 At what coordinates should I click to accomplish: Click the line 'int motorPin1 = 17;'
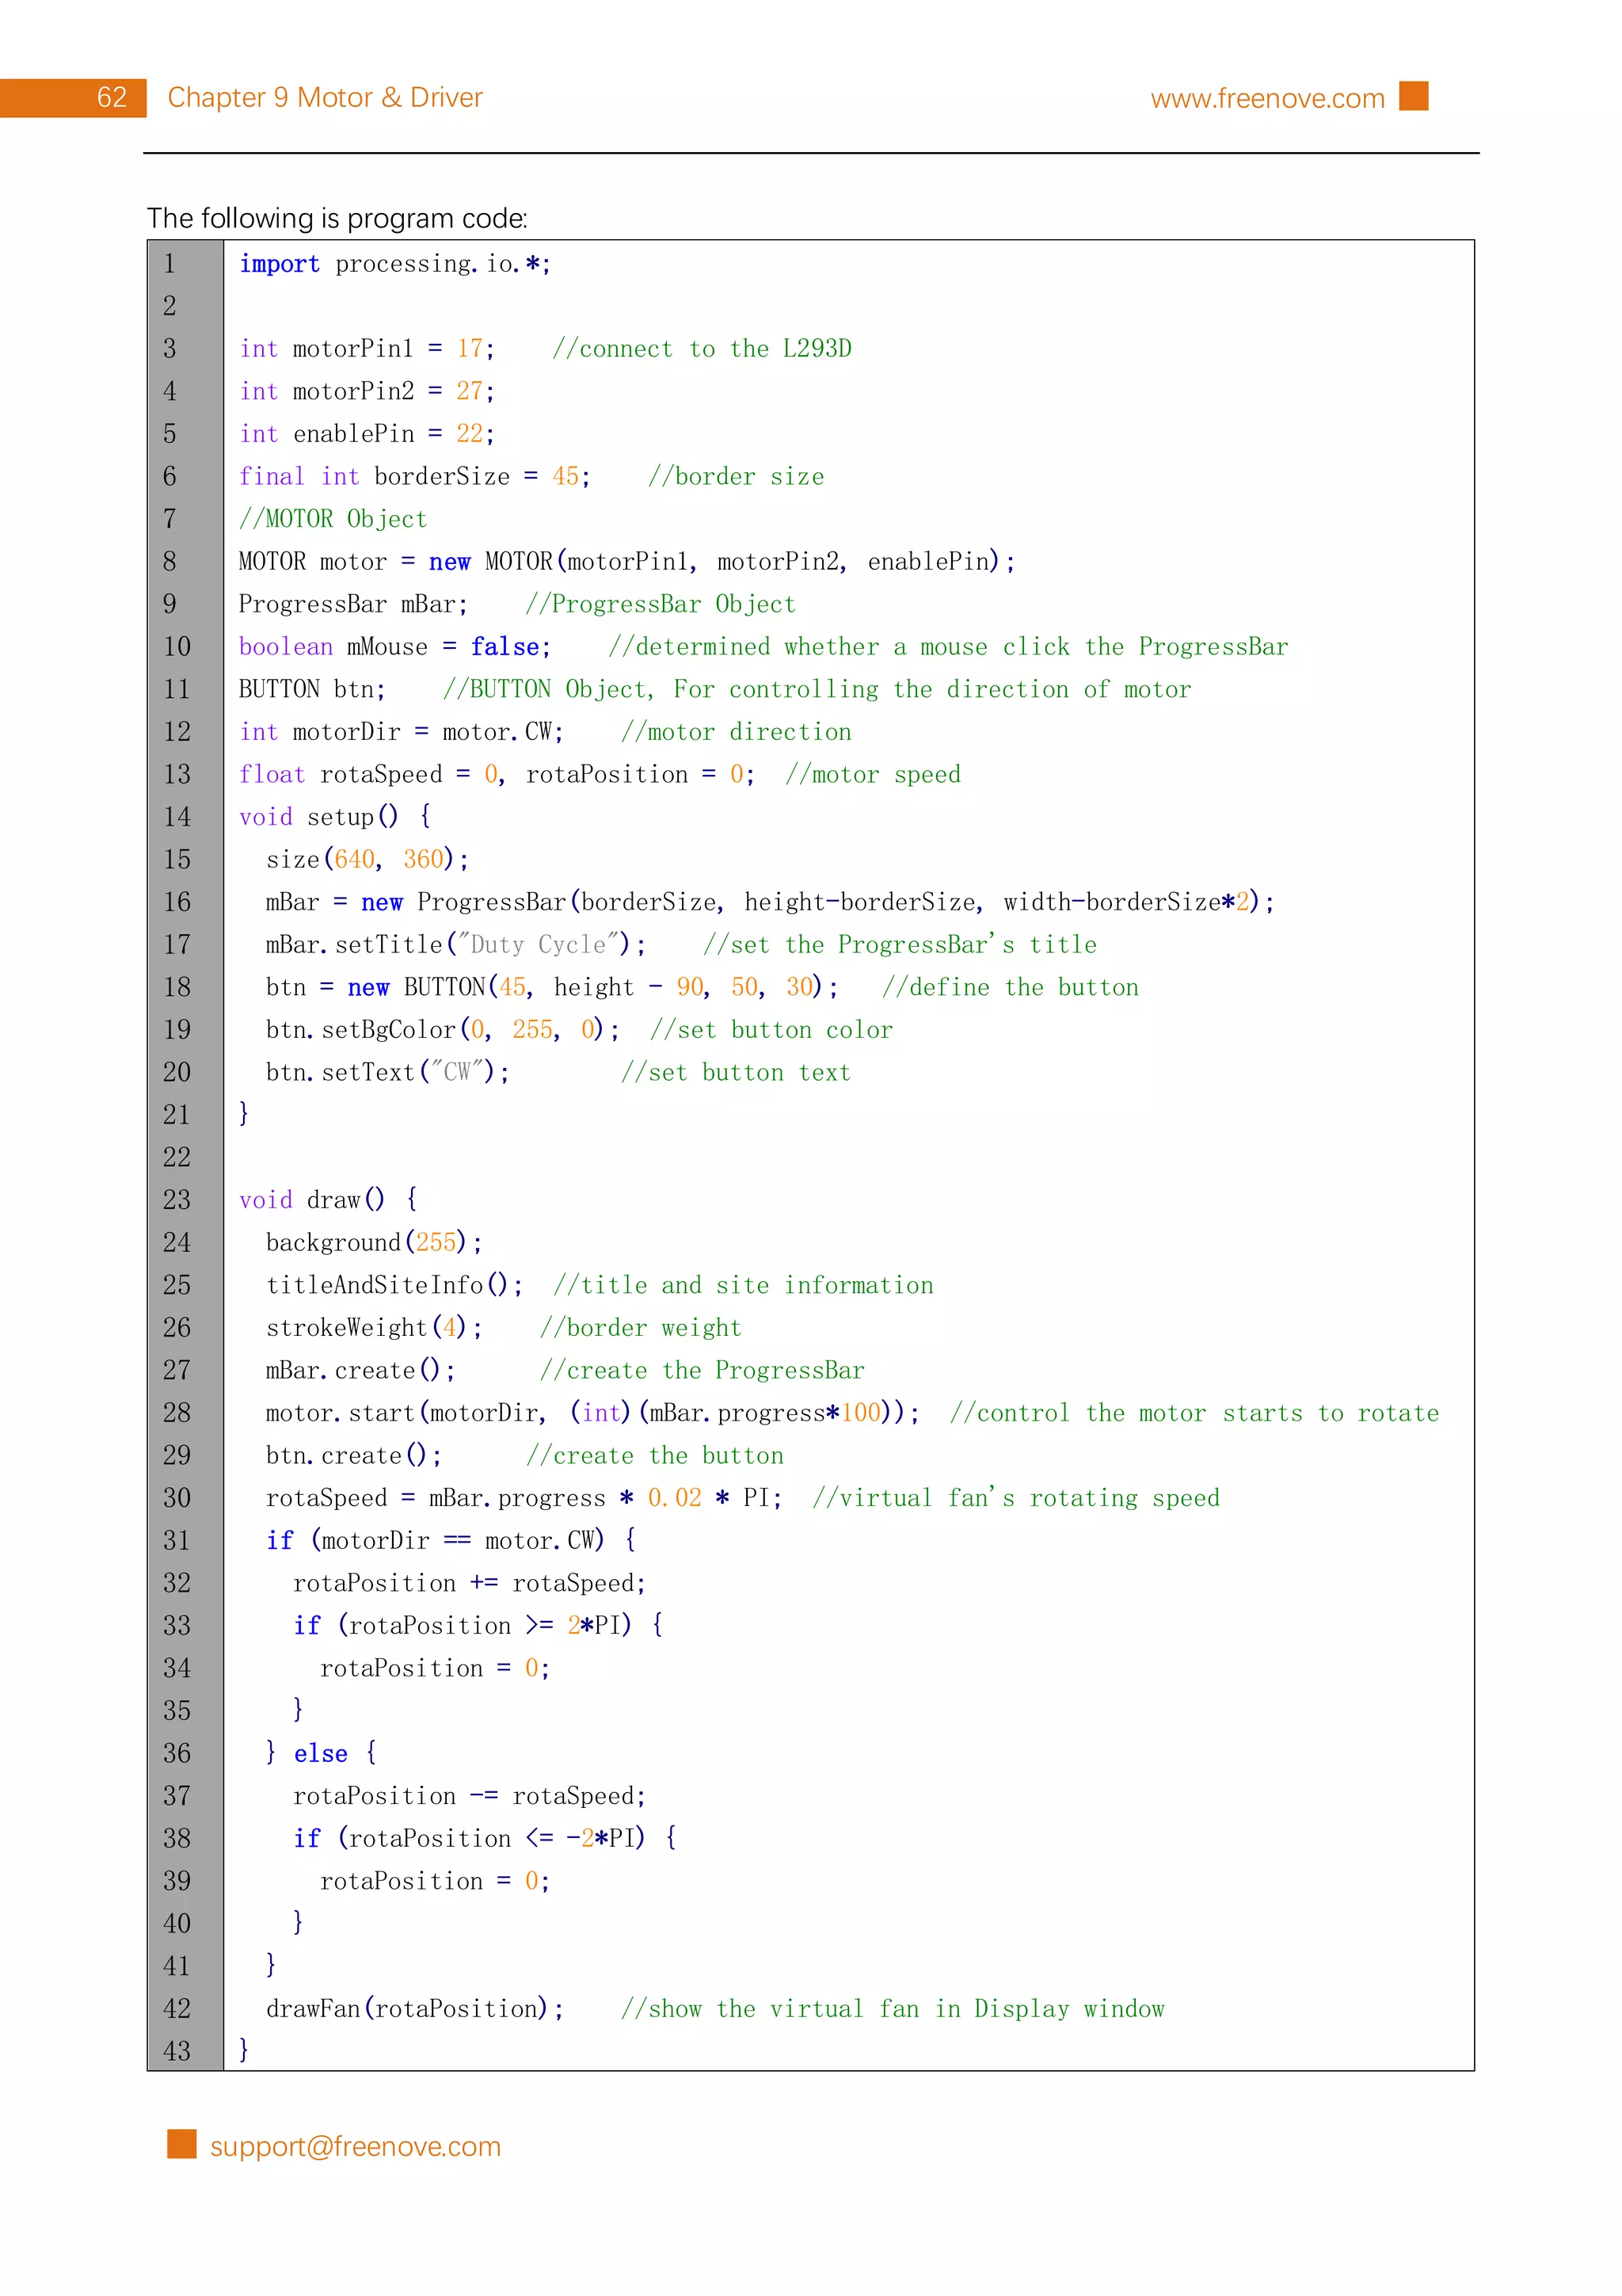click(x=367, y=349)
